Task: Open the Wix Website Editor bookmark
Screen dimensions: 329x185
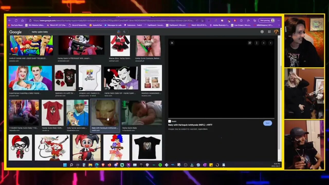Action: [x=35, y=25]
